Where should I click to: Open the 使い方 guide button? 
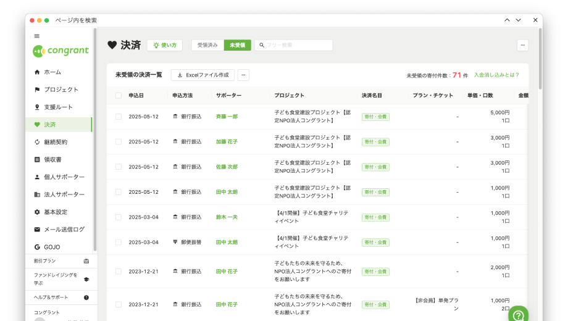[x=165, y=45]
